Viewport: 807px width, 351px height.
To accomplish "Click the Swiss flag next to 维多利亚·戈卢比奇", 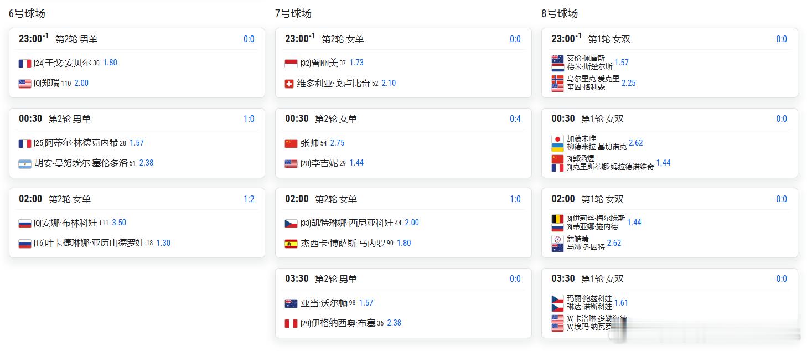I will pos(289,84).
